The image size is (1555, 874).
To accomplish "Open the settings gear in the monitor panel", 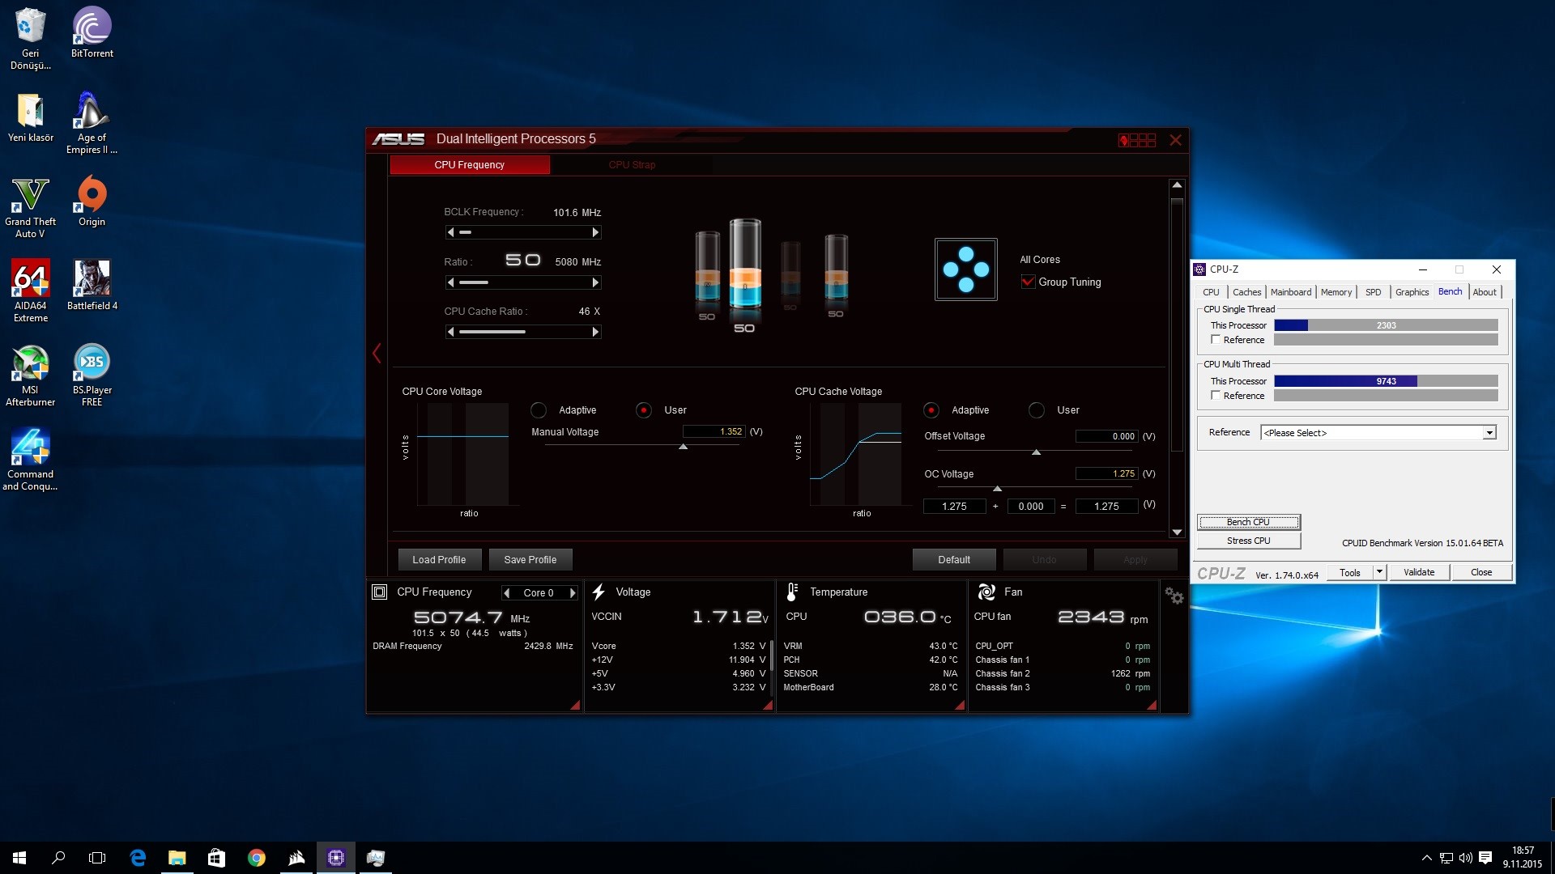I will pos(1174,596).
